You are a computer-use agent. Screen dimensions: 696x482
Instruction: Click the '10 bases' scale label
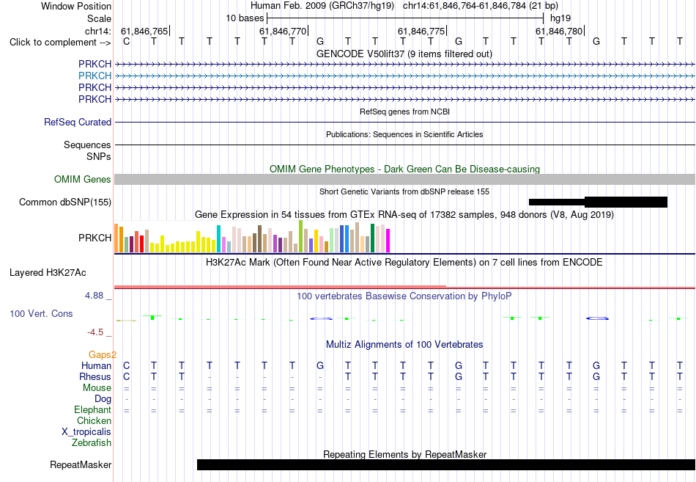pos(245,18)
